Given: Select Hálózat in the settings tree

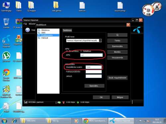Looking at the screenshot, I should coord(44,38).
